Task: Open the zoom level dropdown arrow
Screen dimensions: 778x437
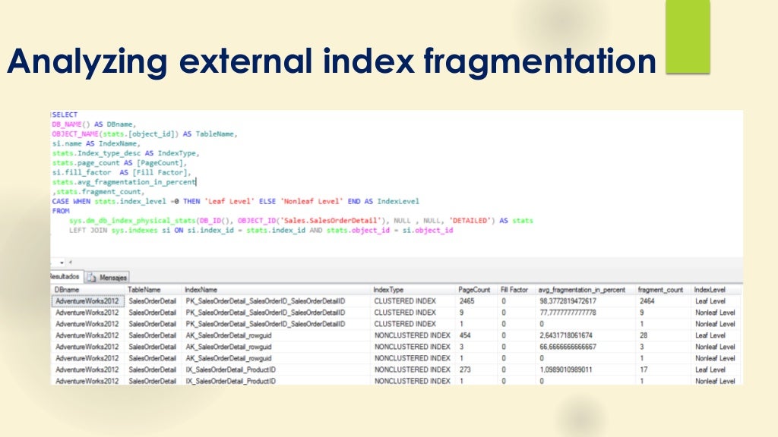Action: click(x=62, y=263)
